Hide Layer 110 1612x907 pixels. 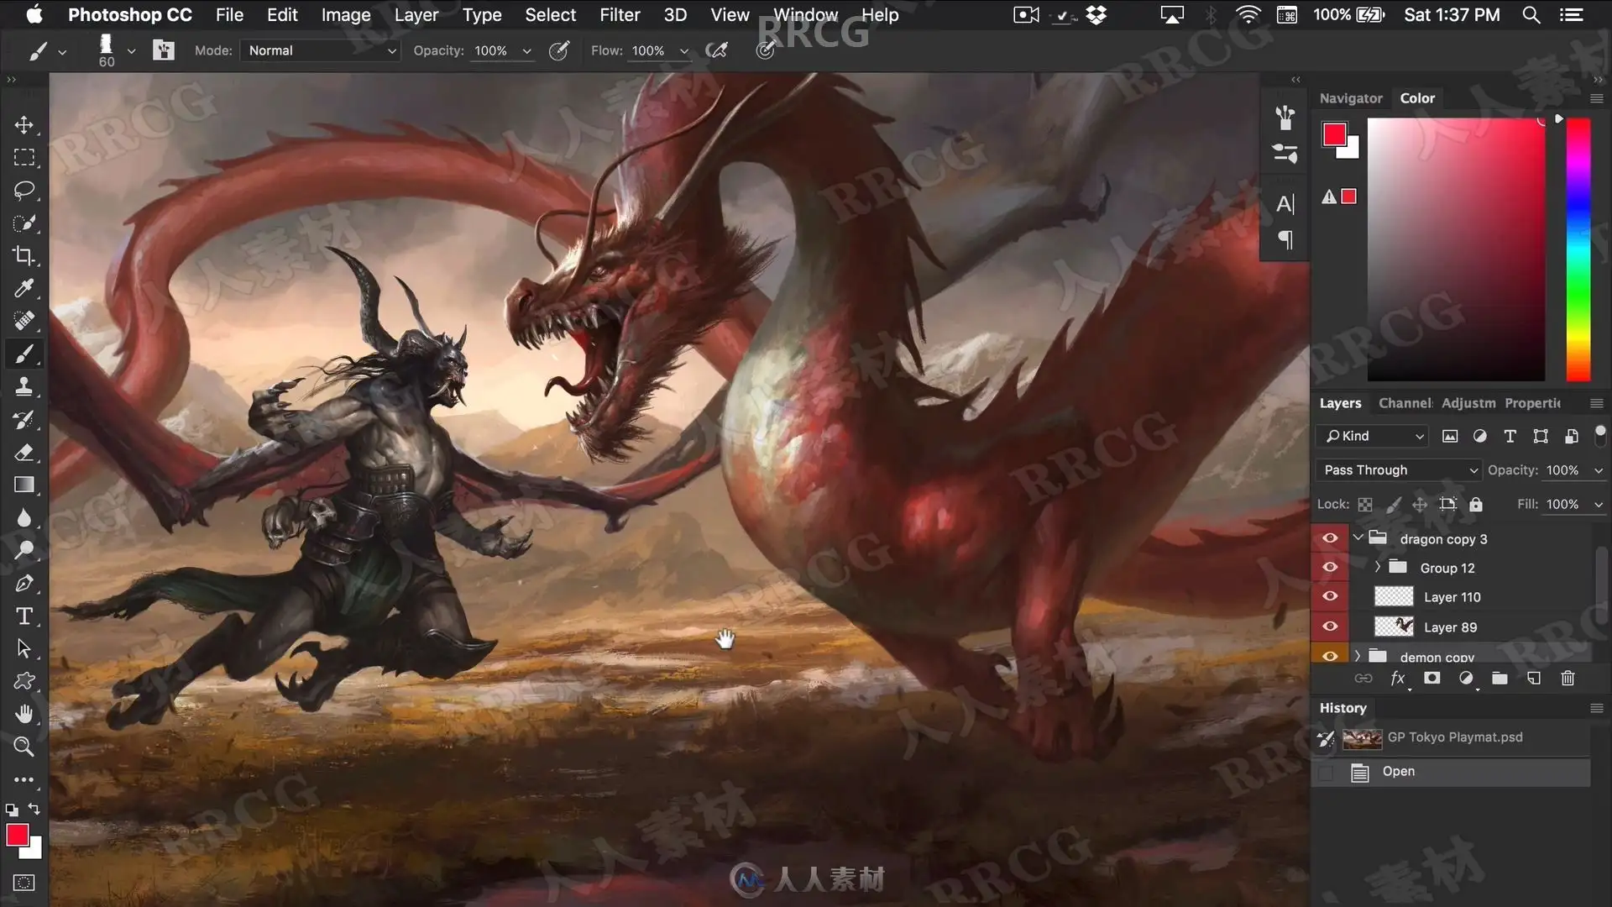tap(1330, 597)
